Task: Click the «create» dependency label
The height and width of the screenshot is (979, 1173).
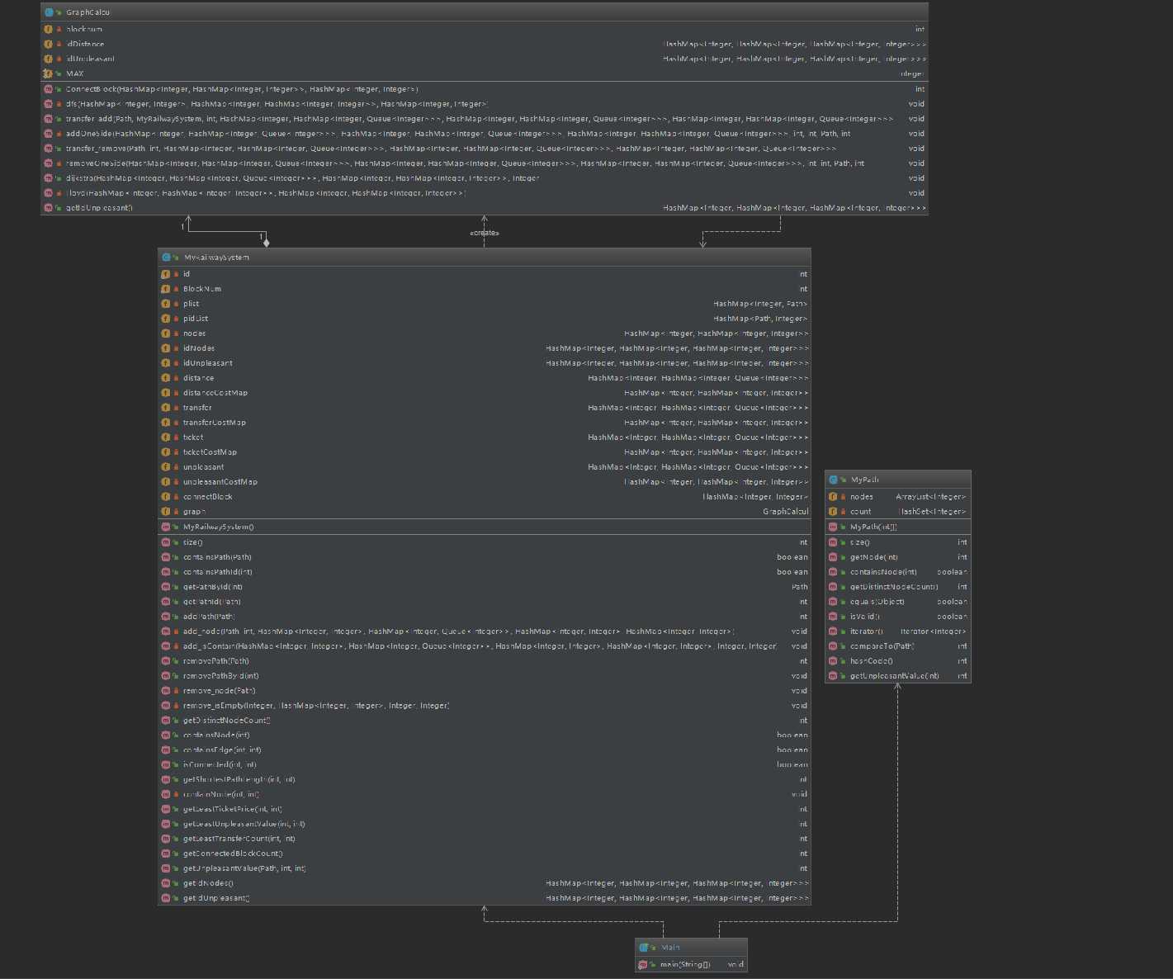Action: [x=485, y=233]
